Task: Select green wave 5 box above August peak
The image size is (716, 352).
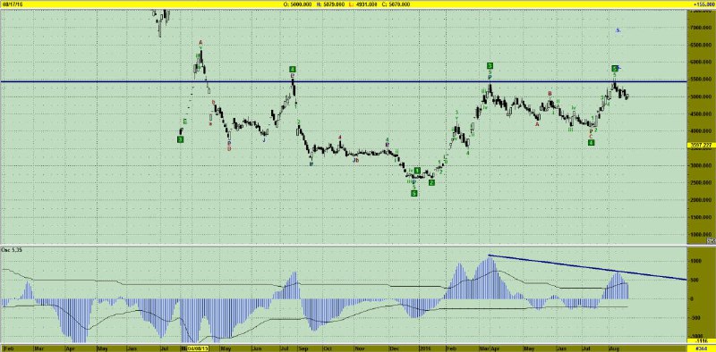Action: (x=615, y=69)
